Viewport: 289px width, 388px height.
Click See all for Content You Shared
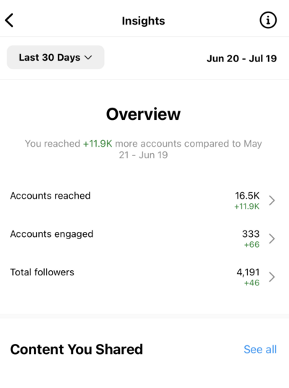pos(260,350)
